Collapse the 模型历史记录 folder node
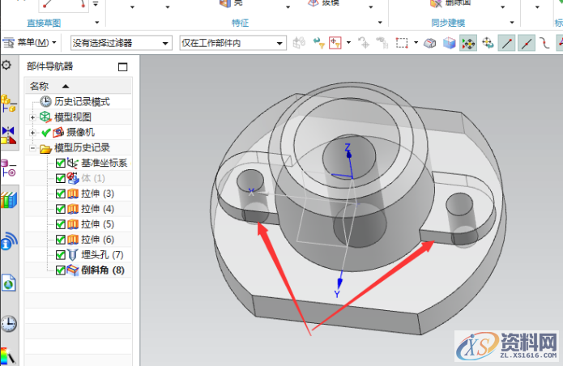 [x=32, y=148]
